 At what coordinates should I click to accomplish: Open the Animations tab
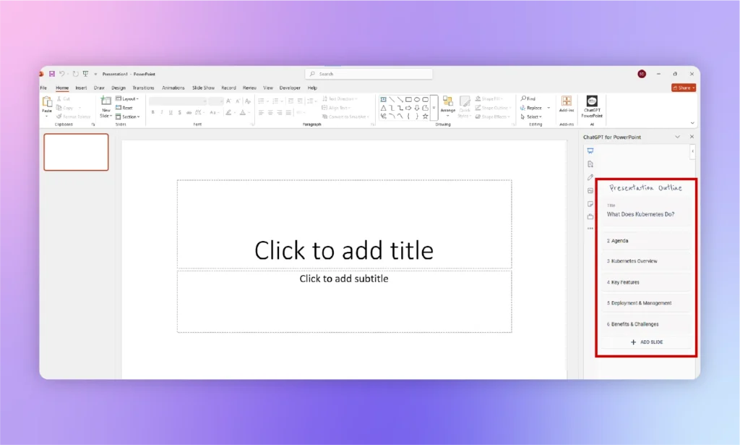(x=173, y=88)
